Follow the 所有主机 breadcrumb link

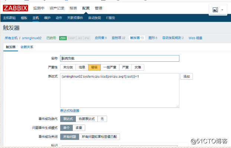pos(11,38)
